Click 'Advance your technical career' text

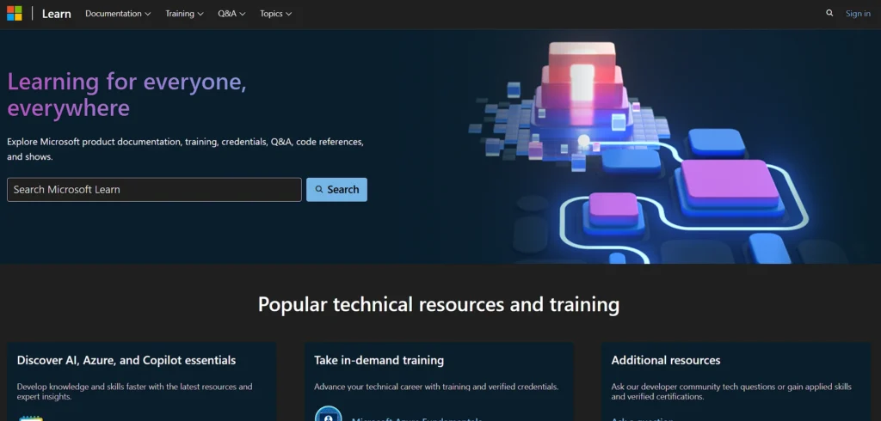click(x=436, y=387)
